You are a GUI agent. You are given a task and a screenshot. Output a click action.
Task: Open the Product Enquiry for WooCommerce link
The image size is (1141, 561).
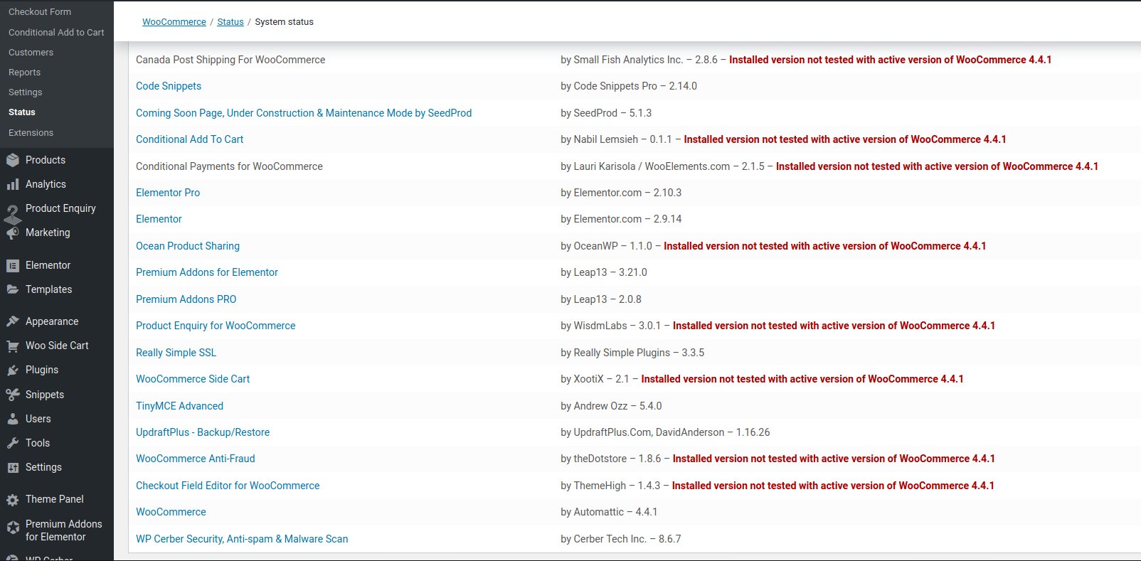[x=216, y=326]
